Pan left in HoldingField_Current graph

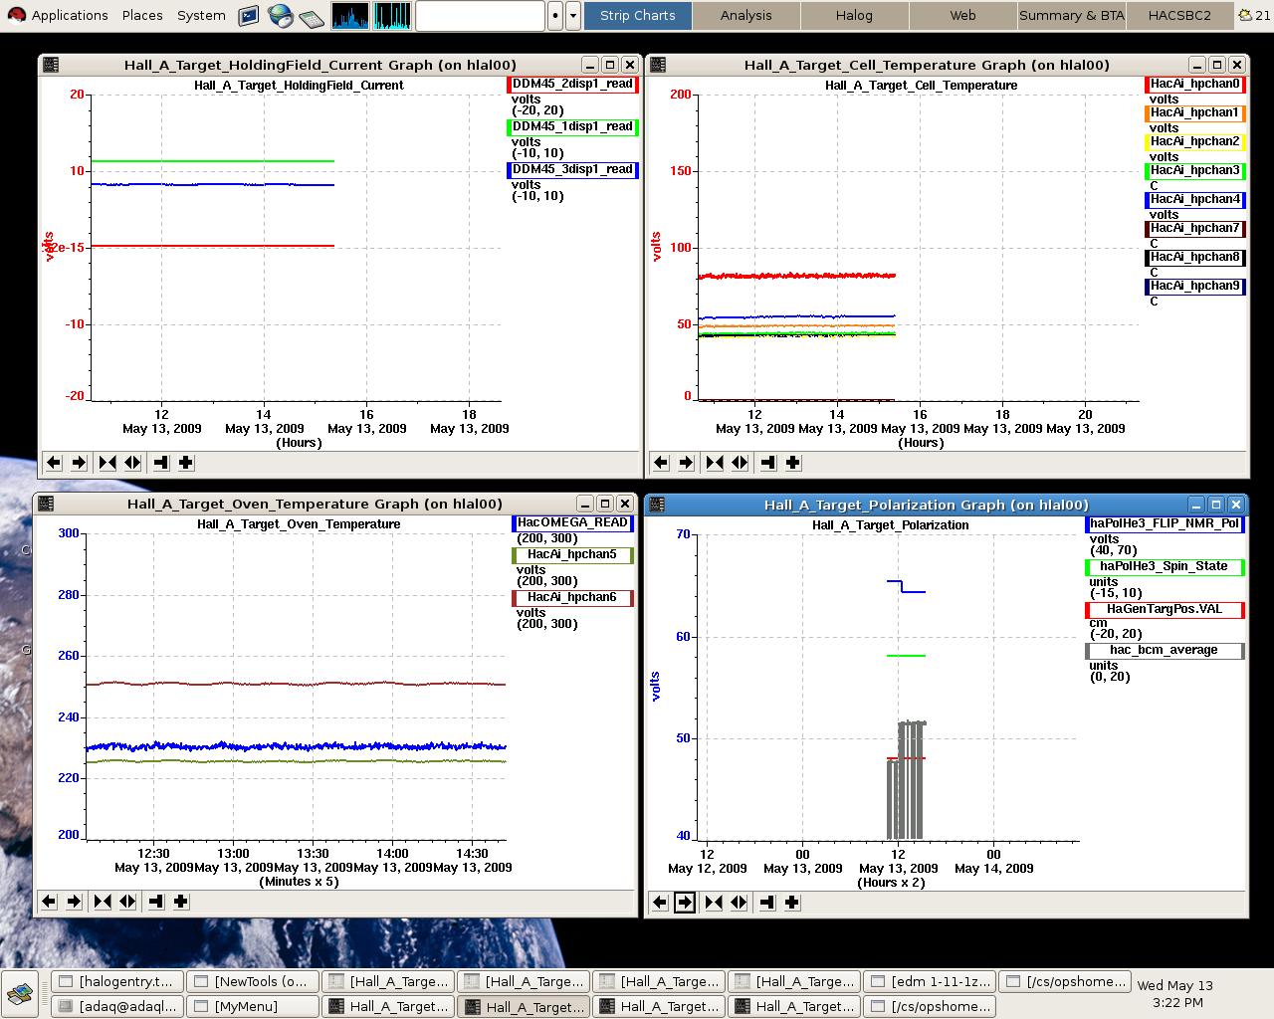[x=54, y=463]
